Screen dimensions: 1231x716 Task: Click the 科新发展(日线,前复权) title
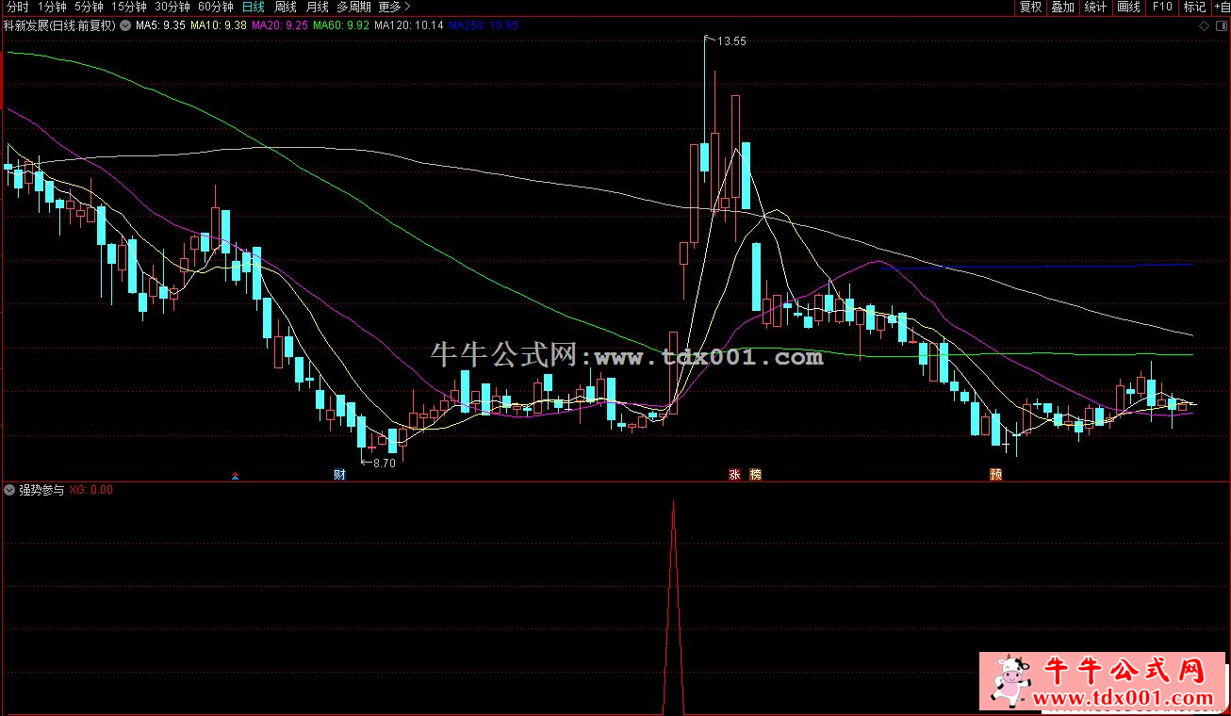pos(60,25)
